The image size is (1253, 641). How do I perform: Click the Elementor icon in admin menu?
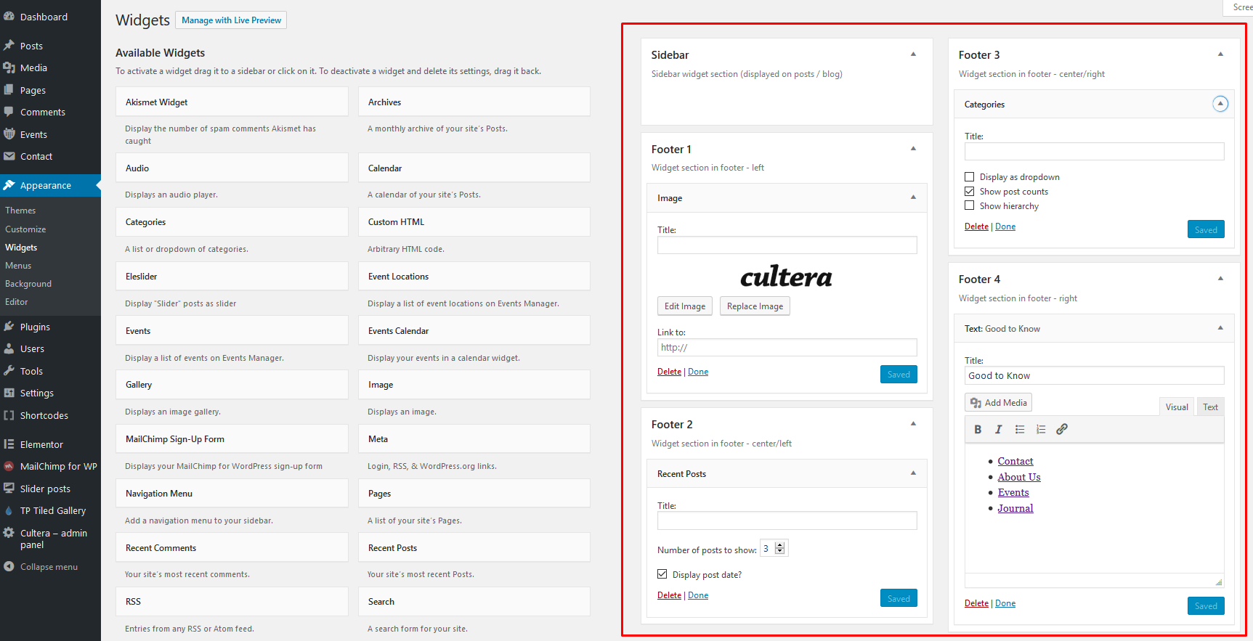click(x=9, y=444)
